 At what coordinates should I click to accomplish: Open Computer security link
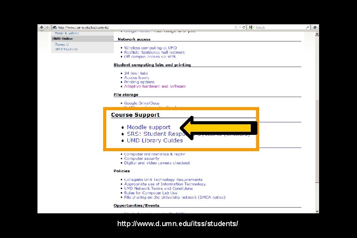[x=141, y=159]
